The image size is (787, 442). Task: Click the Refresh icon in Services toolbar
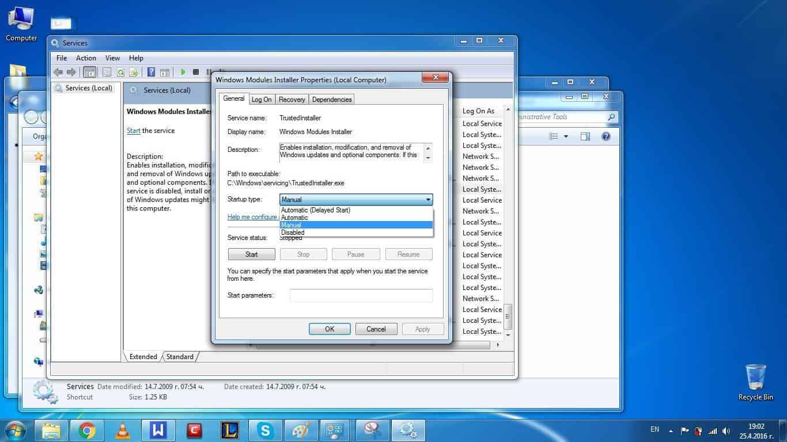point(120,72)
